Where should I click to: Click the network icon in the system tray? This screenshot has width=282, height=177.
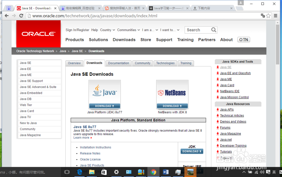click(x=256, y=172)
